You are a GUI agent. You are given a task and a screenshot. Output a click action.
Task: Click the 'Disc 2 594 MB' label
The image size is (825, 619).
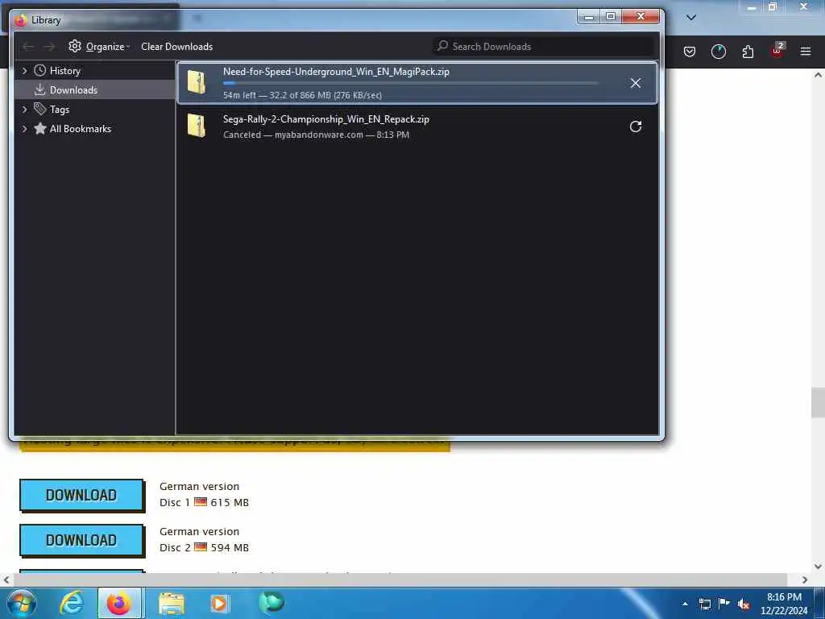[x=204, y=548]
